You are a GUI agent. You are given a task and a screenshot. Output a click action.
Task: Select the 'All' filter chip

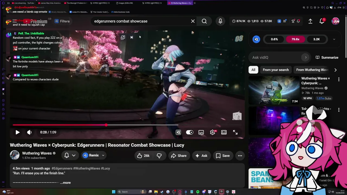pyautogui.click(x=253, y=70)
